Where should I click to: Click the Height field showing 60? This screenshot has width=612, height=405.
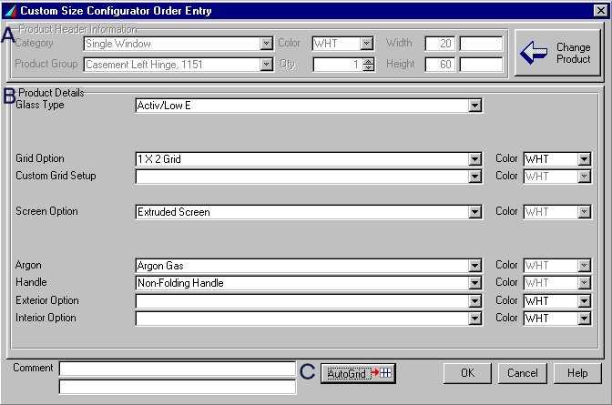[440, 65]
